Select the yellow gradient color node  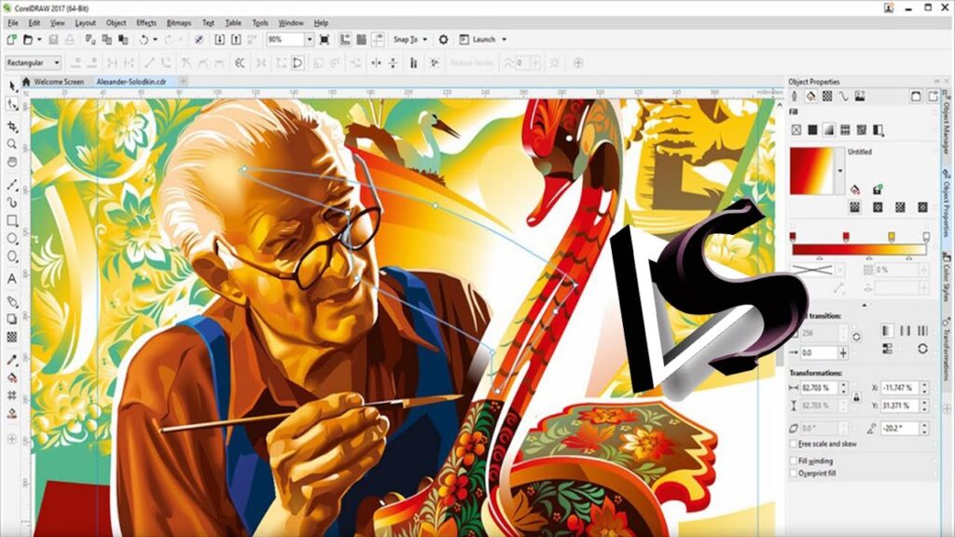891,236
